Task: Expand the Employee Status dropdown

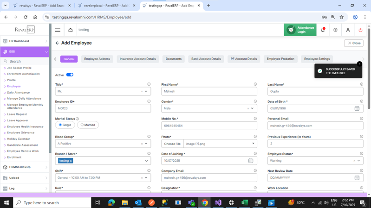Action: pos(358,161)
